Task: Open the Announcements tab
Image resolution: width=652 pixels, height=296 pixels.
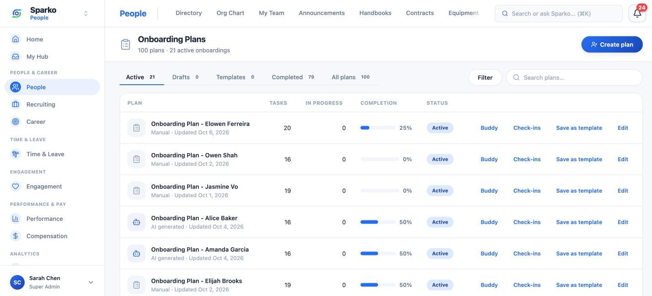Action: pyautogui.click(x=322, y=13)
